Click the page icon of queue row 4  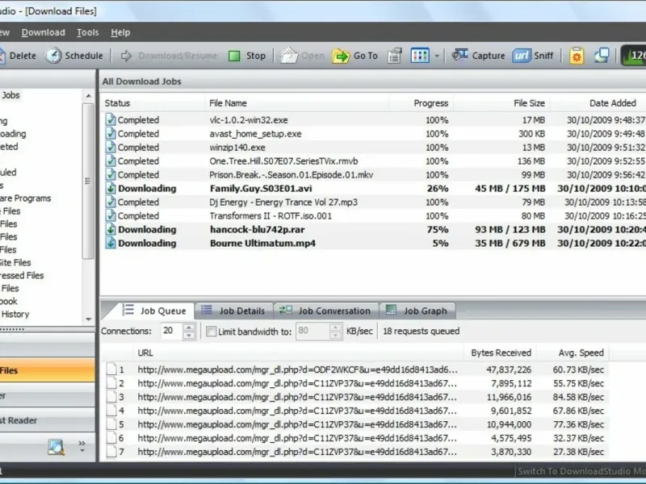pos(111,411)
